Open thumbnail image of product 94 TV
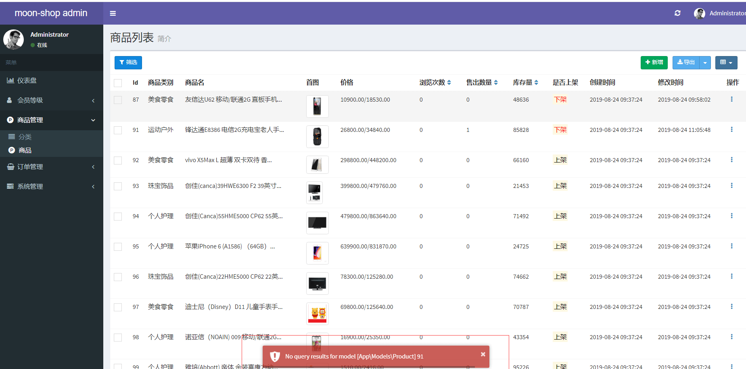Screen dimensions: 746x369 (x=318, y=223)
